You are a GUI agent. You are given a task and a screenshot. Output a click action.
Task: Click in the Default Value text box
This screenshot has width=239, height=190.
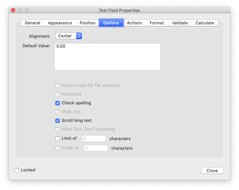[107, 57]
